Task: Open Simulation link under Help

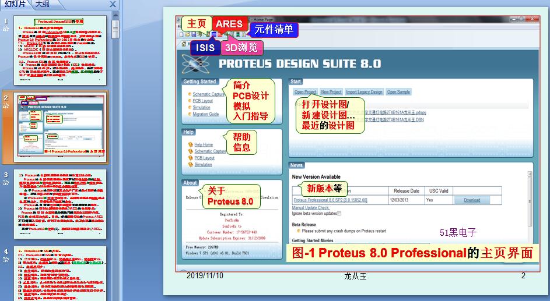Action: point(203,165)
